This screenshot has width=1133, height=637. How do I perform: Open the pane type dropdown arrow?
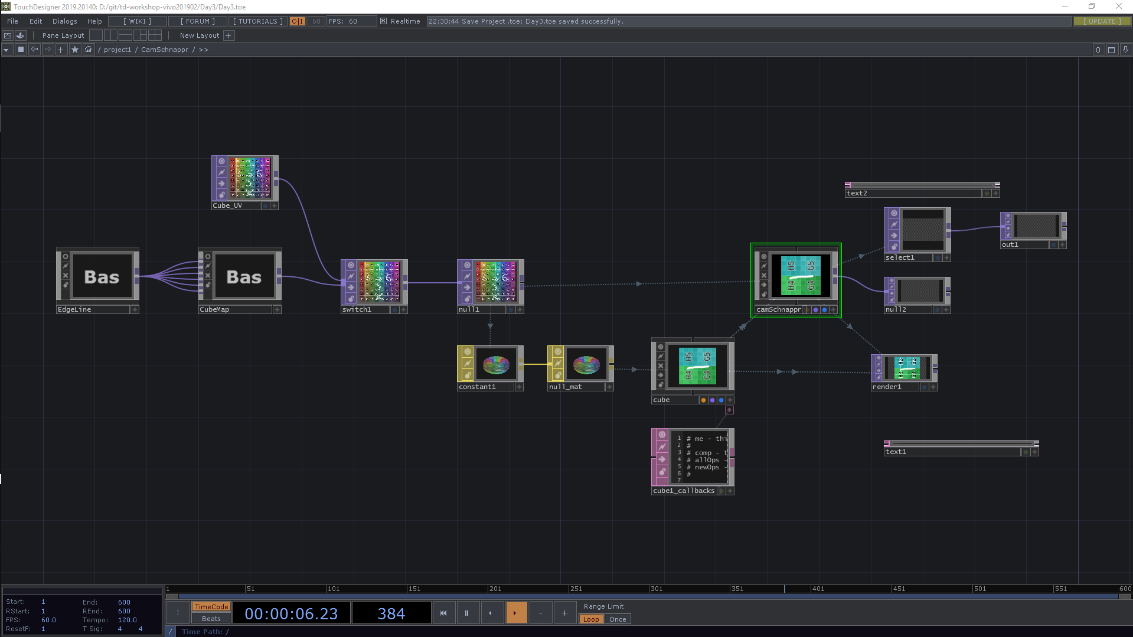click(x=6, y=50)
